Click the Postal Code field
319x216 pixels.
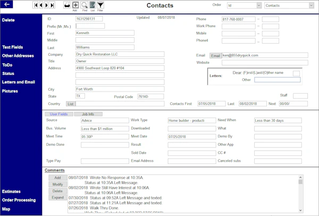(150, 96)
